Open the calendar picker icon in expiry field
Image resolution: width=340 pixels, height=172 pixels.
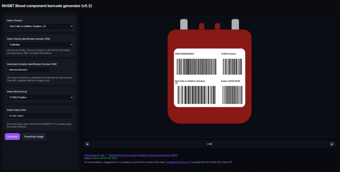[x=69, y=116]
